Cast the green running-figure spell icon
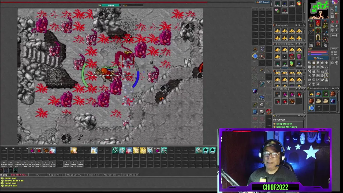Screen dimensions: 343x193 tap(115, 150)
